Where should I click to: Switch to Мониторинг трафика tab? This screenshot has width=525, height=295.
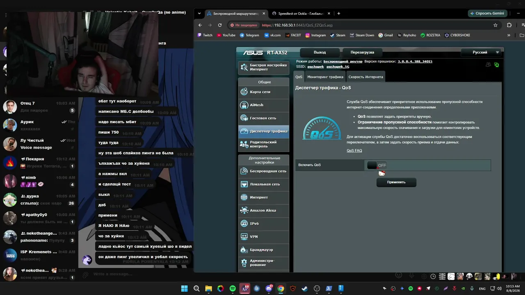click(325, 77)
